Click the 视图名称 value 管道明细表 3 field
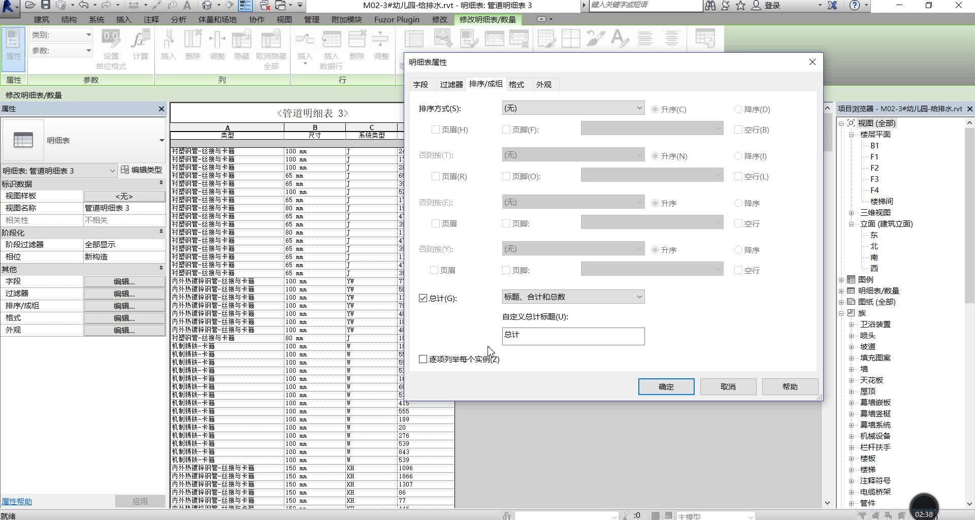 (124, 208)
